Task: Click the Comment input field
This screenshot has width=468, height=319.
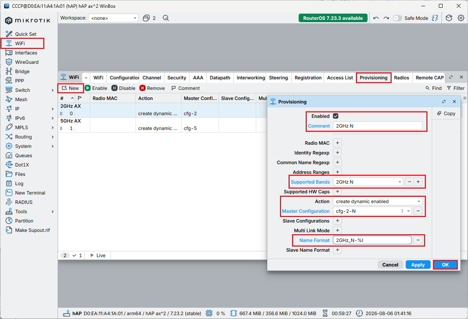Action: (378, 126)
